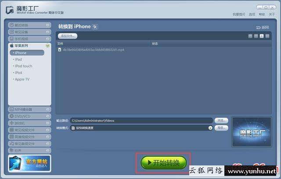The width and height of the screenshot is (281, 179).
Task: Choose the plain iPod entry
Action: tap(18, 73)
